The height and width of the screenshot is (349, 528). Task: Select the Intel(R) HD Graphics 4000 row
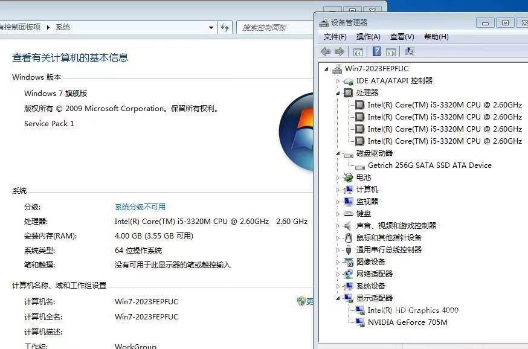413,310
